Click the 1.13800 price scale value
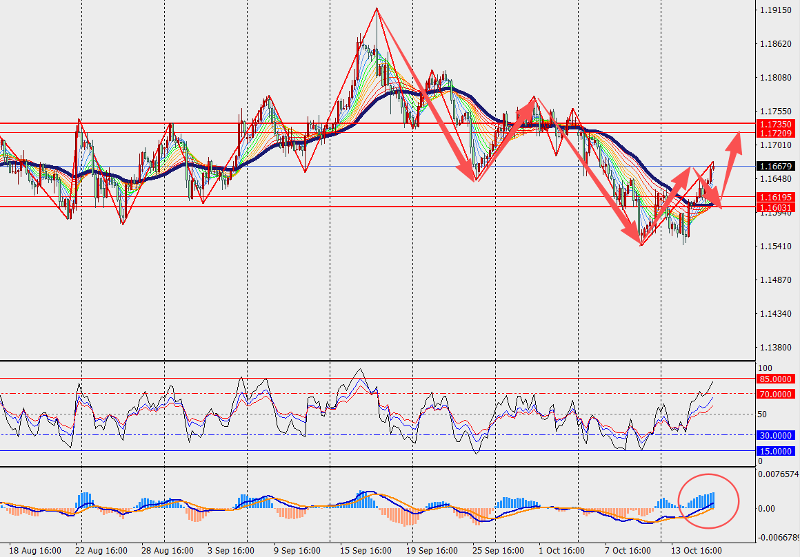Image resolution: width=800 pixels, height=557 pixels. 775,347
